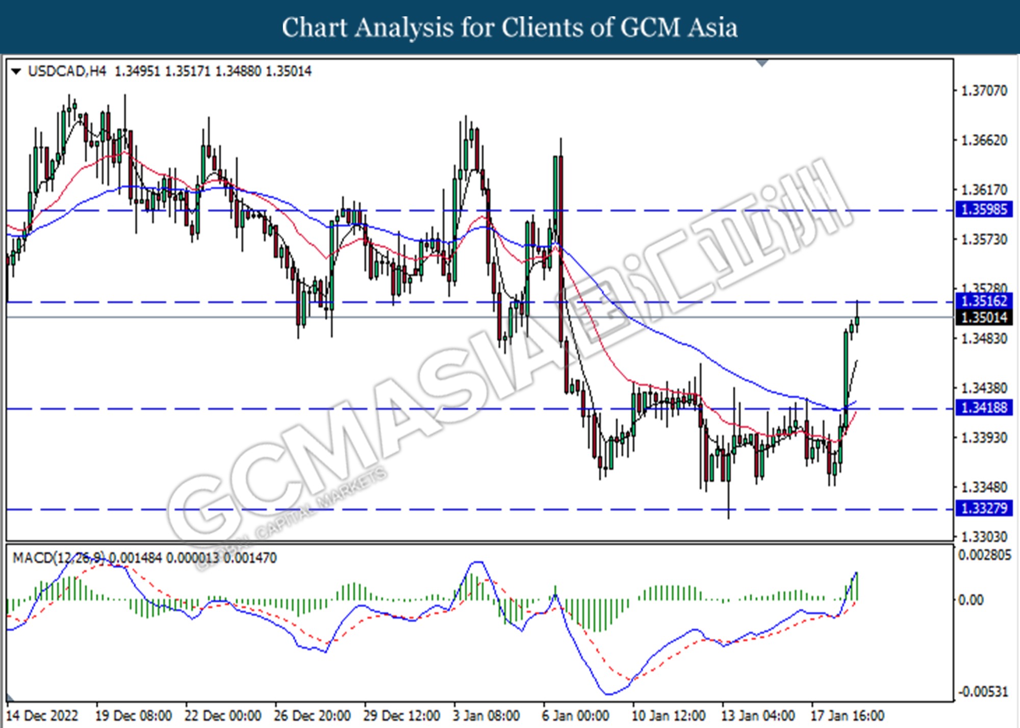Image resolution: width=1020 pixels, height=728 pixels.
Task: Click the 14 Dec 2022 date label
Action: click(43, 716)
